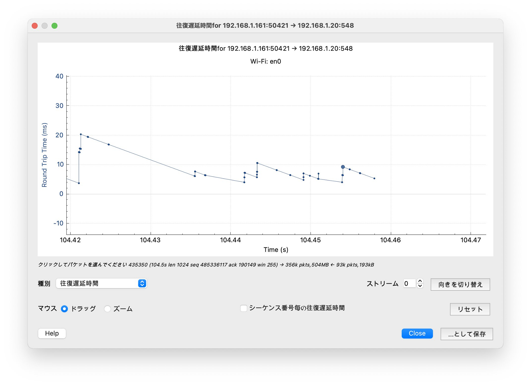Click the blue Close button
This screenshot has width=531, height=385.
(x=417, y=333)
